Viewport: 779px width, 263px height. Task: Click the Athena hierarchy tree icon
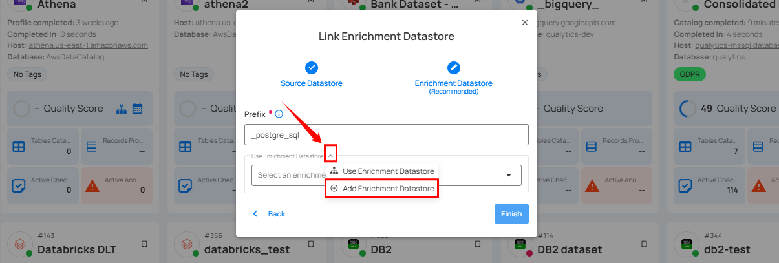[122, 109]
